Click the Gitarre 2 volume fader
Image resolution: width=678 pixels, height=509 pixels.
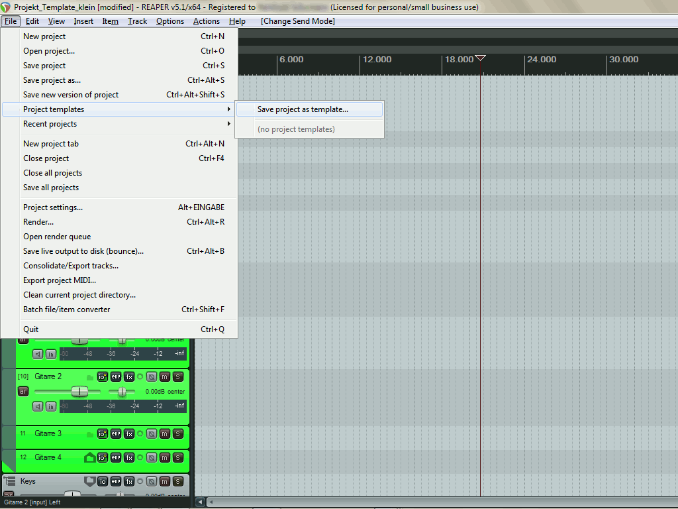pos(79,391)
